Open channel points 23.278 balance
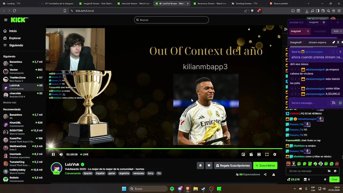This screenshot has height=193, width=343. tap(293, 180)
